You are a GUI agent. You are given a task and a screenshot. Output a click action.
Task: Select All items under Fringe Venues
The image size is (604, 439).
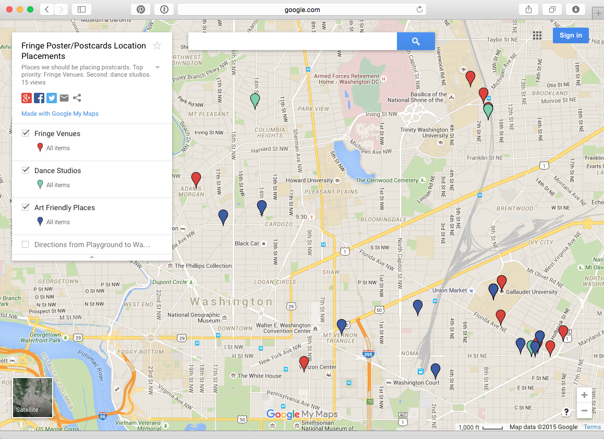[x=58, y=148]
